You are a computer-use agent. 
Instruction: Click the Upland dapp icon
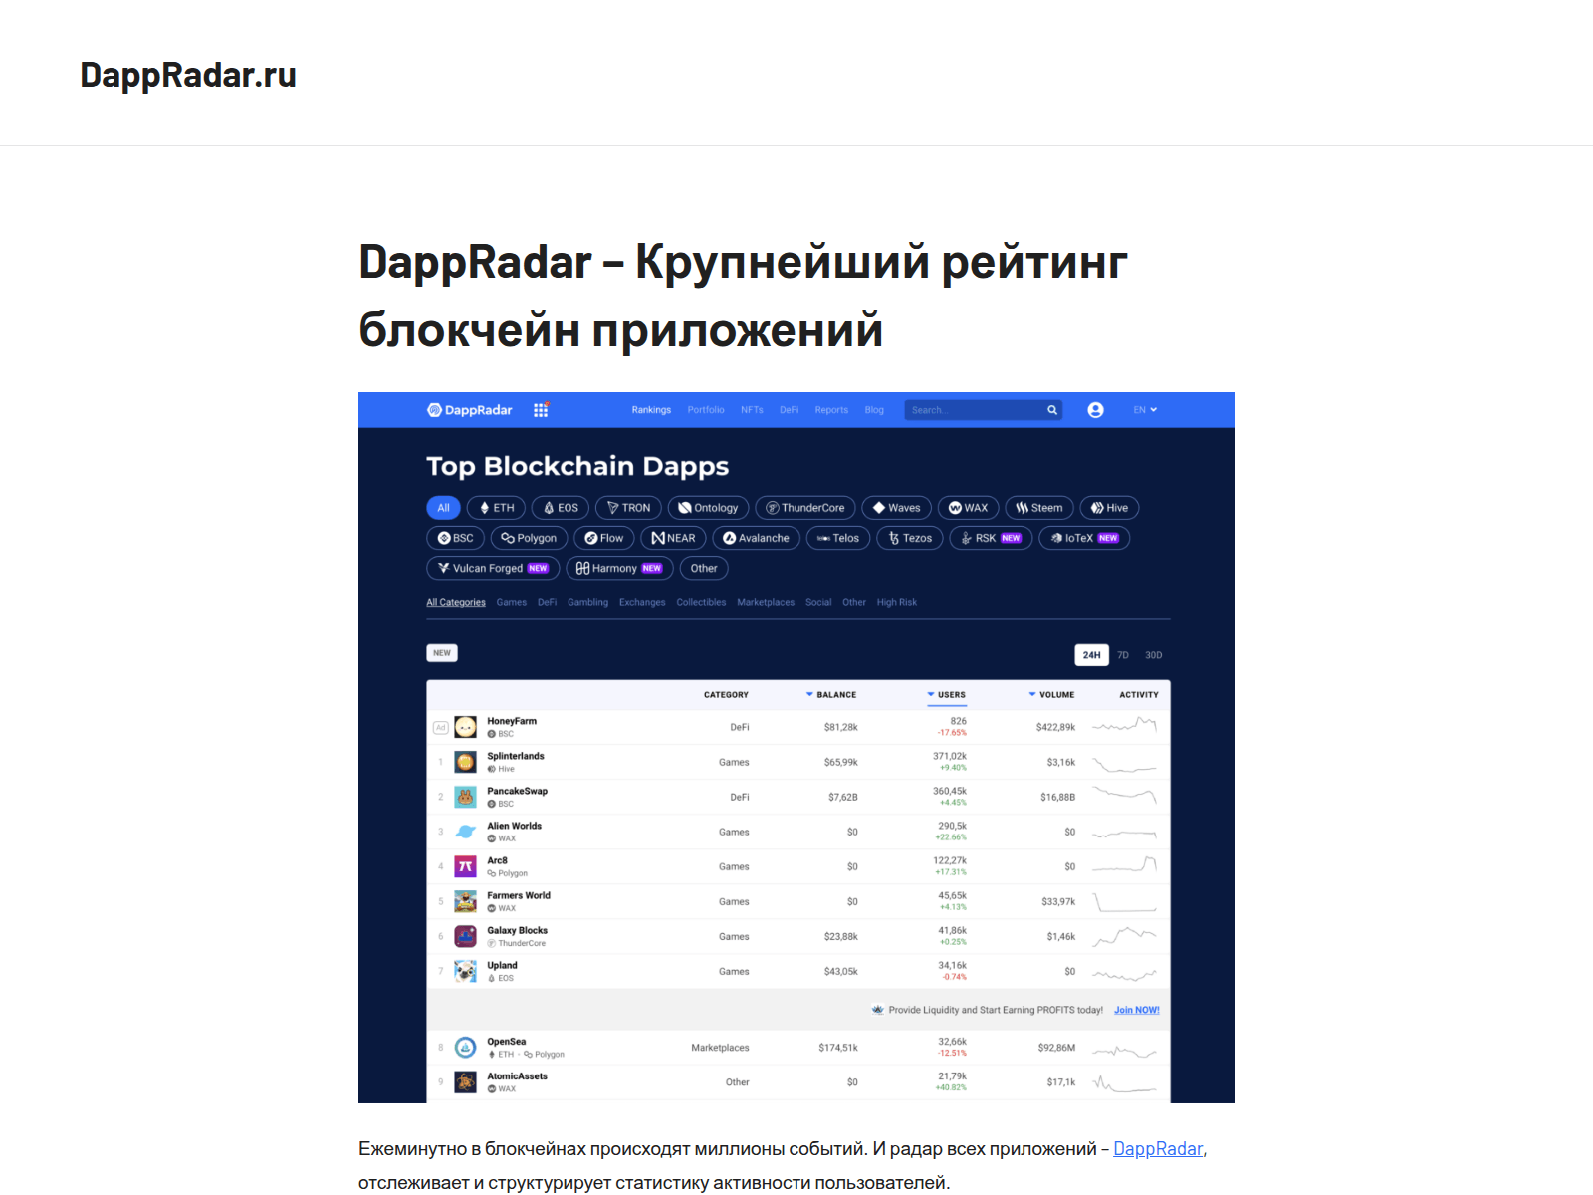(465, 971)
